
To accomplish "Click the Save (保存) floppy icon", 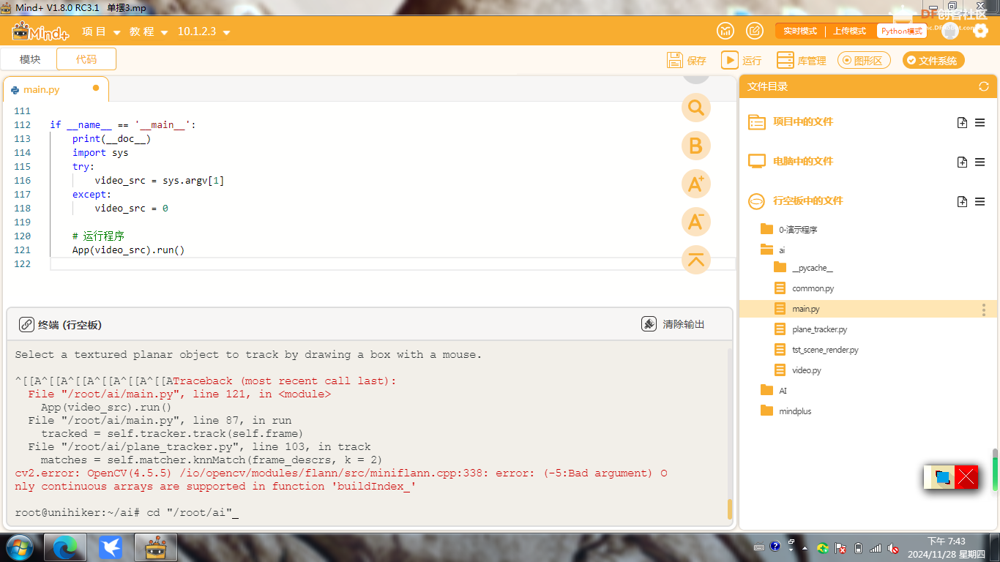I will pos(674,60).
